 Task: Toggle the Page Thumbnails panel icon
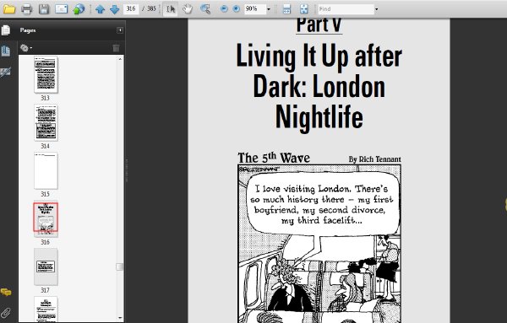(6, 51)
